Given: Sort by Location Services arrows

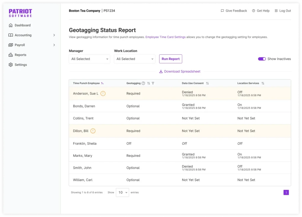Looking at the screenshot, I should point(263,83).
